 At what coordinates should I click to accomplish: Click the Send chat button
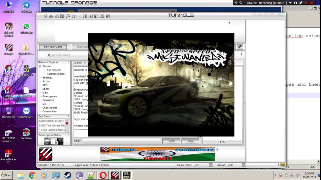pos(172,141)
